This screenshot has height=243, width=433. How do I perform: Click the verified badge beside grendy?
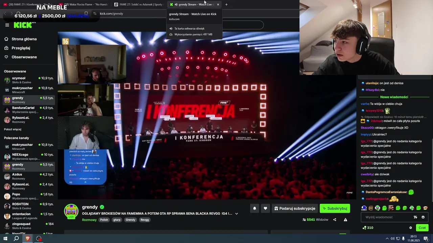pos(102,207)
